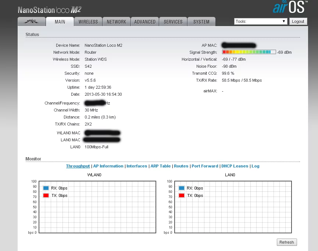Click the MAIN tab
Image resolution: width=318 pixels, height=251 pixels.
tap(60, 22)
